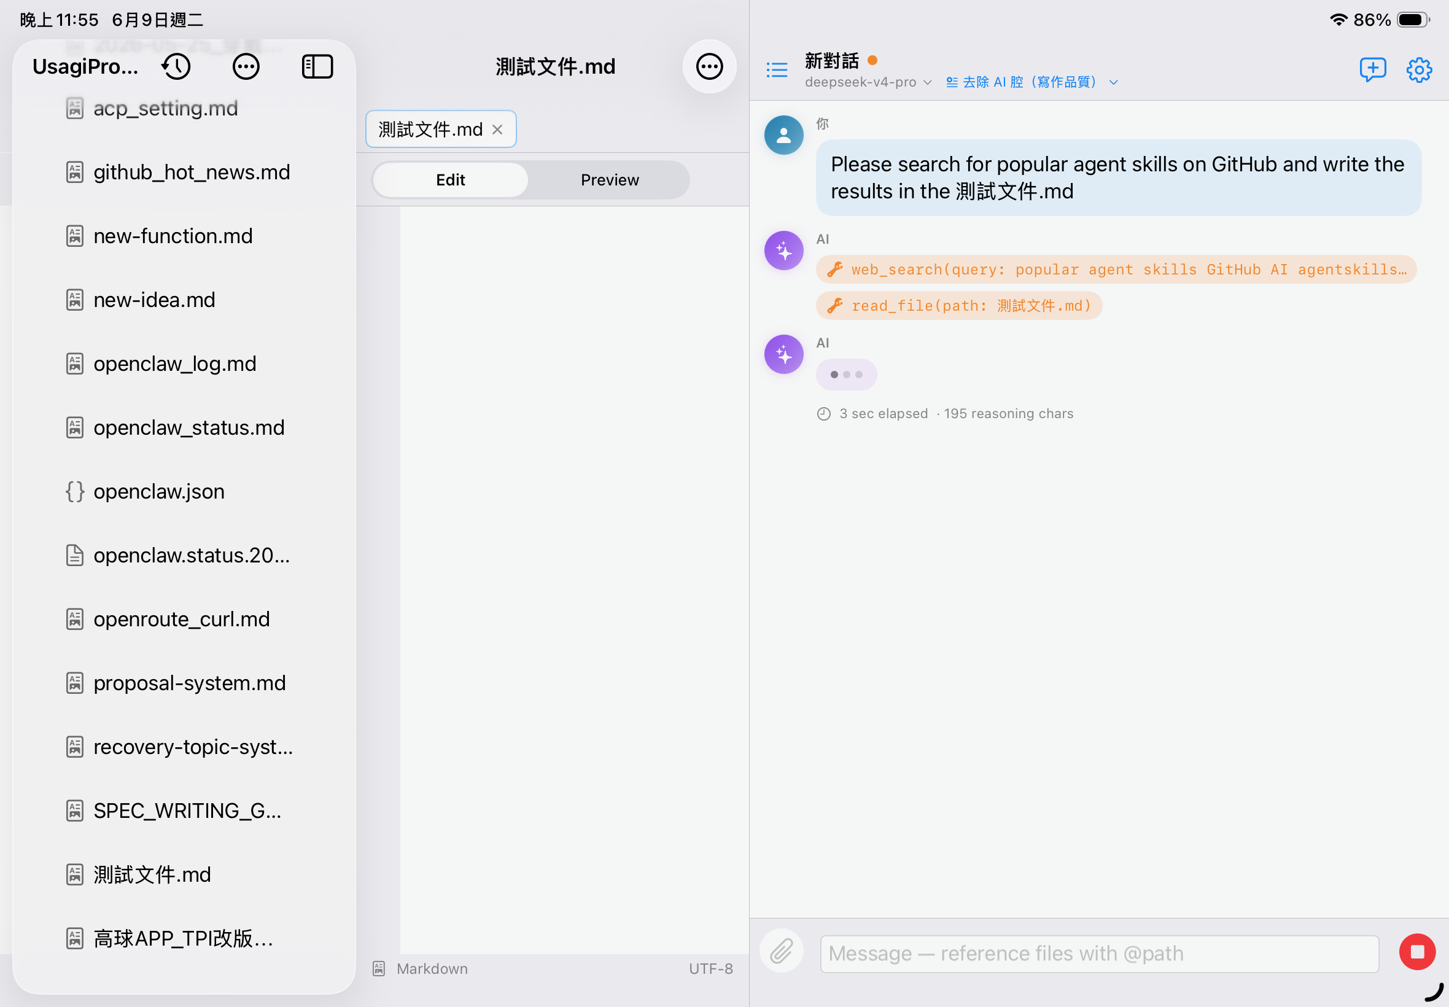Click the battery indicator
Screen dimensions: 1449x1007
pos(1413,20)
